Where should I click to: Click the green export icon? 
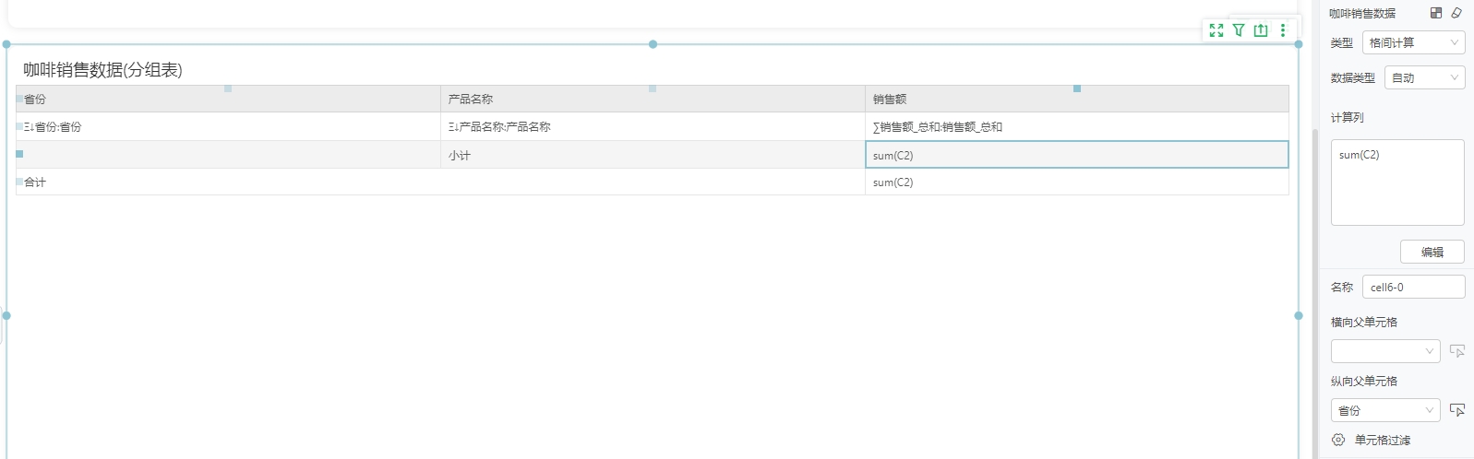[x=1261, y=30]
